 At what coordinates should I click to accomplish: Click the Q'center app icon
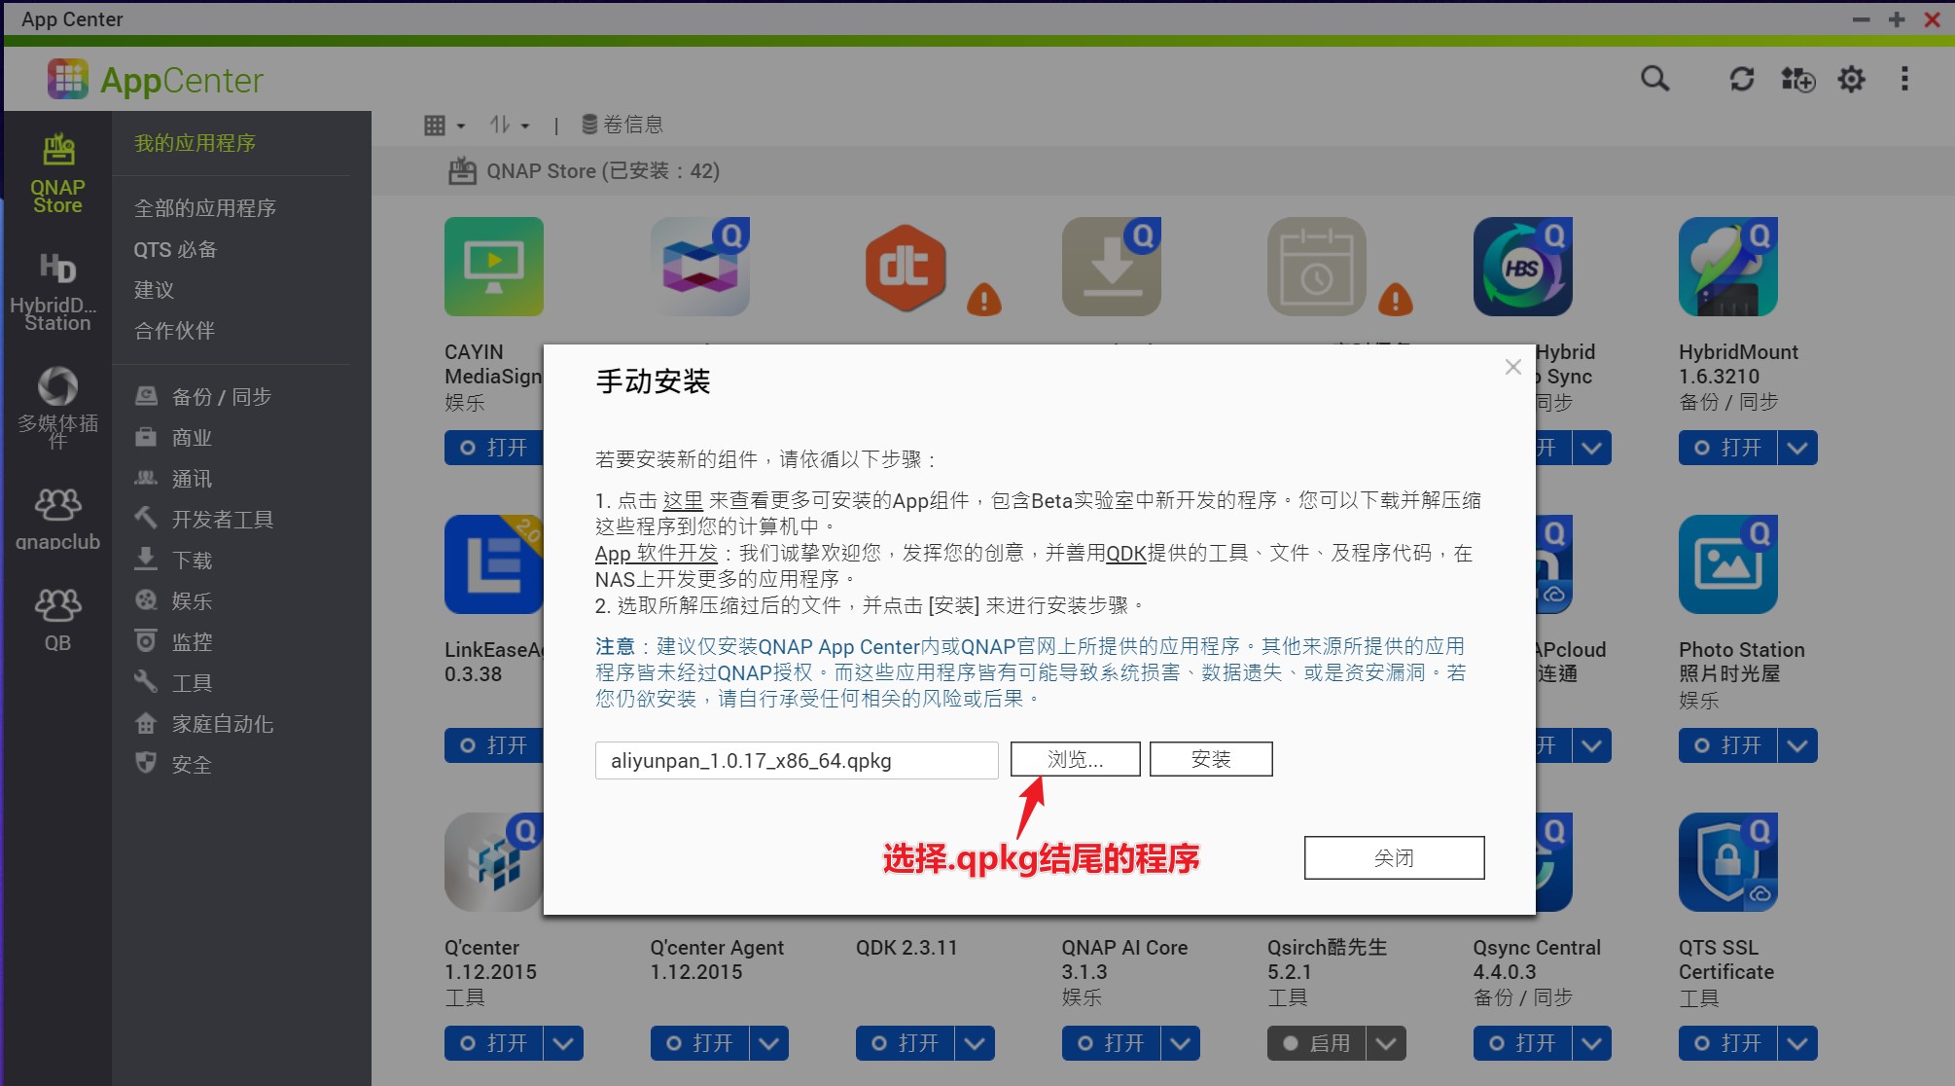tap(493, 862)
